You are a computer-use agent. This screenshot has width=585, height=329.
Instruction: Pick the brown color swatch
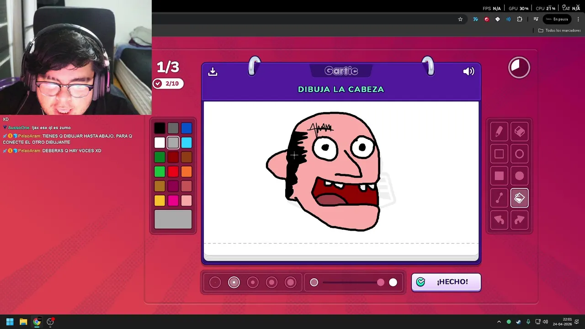[186, 157]
